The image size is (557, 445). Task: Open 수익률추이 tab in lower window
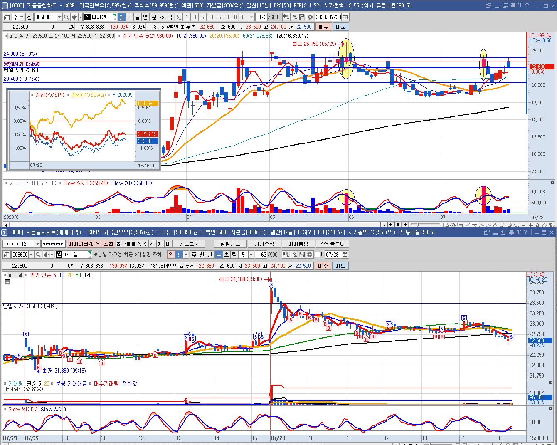point(332,244)
